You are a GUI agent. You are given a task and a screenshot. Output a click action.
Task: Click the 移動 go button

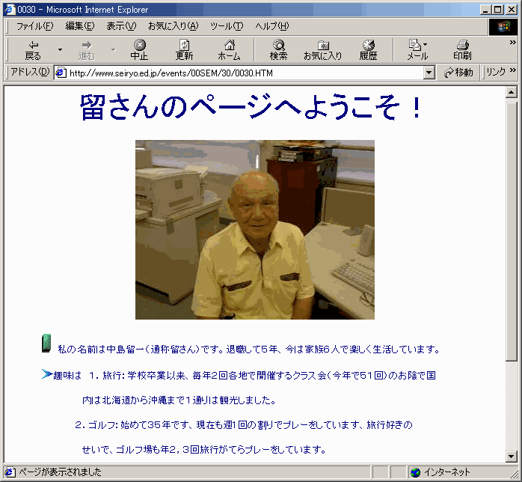pyautogui.click(x=458, y=73)
